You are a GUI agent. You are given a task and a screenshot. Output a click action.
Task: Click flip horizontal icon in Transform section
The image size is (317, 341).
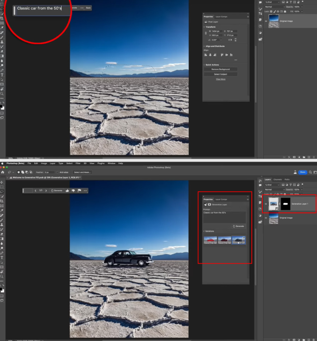tap(230, 40)
